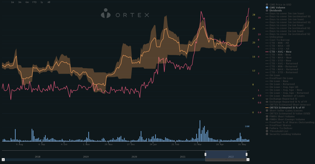
Task: Click the navigator scrollbar left arrow
Action: pos(3,160)
